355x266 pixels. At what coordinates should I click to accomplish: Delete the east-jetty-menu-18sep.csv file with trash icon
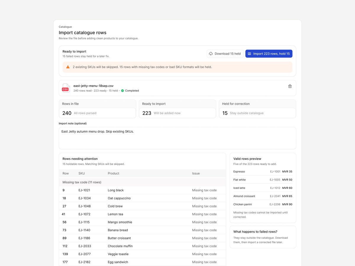tap(290, 86)
